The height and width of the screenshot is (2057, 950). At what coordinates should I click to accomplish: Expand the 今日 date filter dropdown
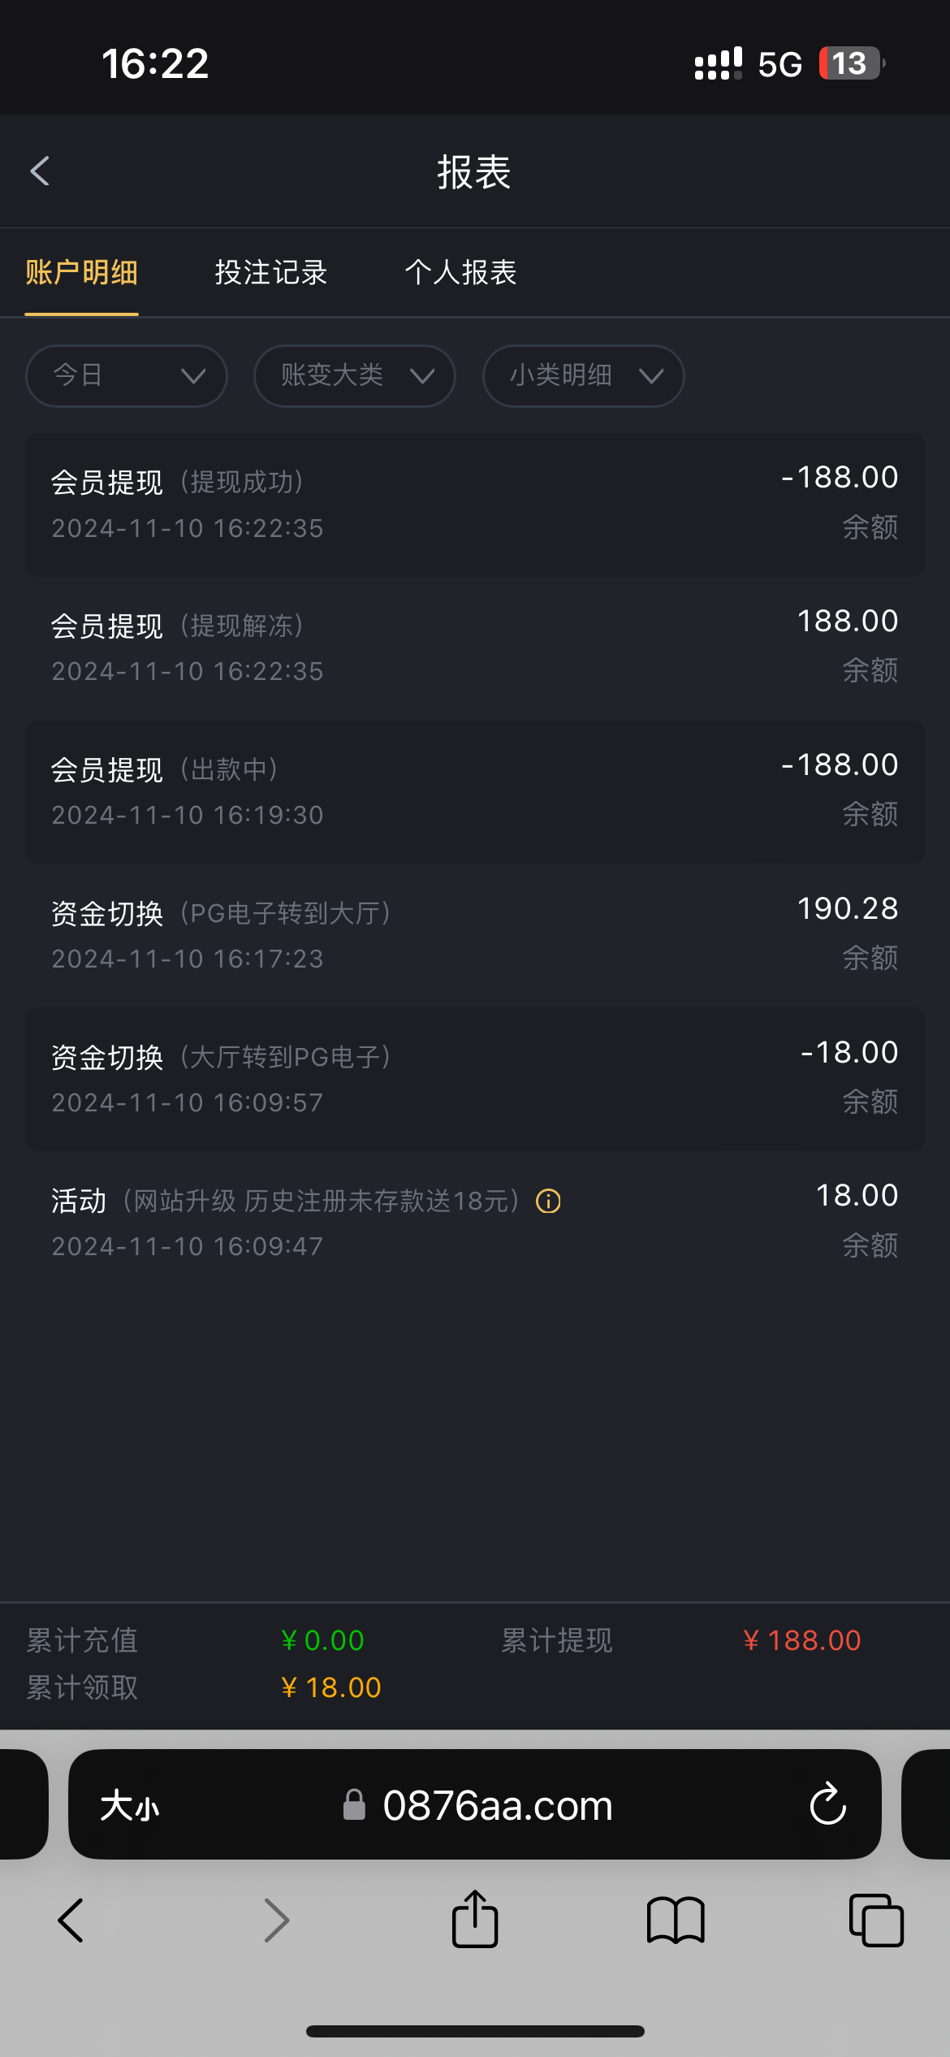coord(127,375)
